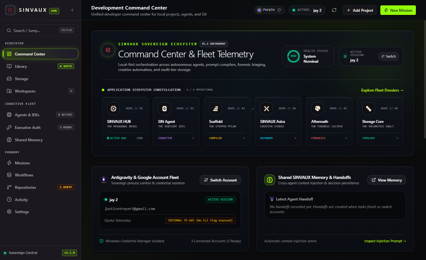Click the 95% health status ring
Viewport: 426px width, 260px height.
click(x=293, y=56)
